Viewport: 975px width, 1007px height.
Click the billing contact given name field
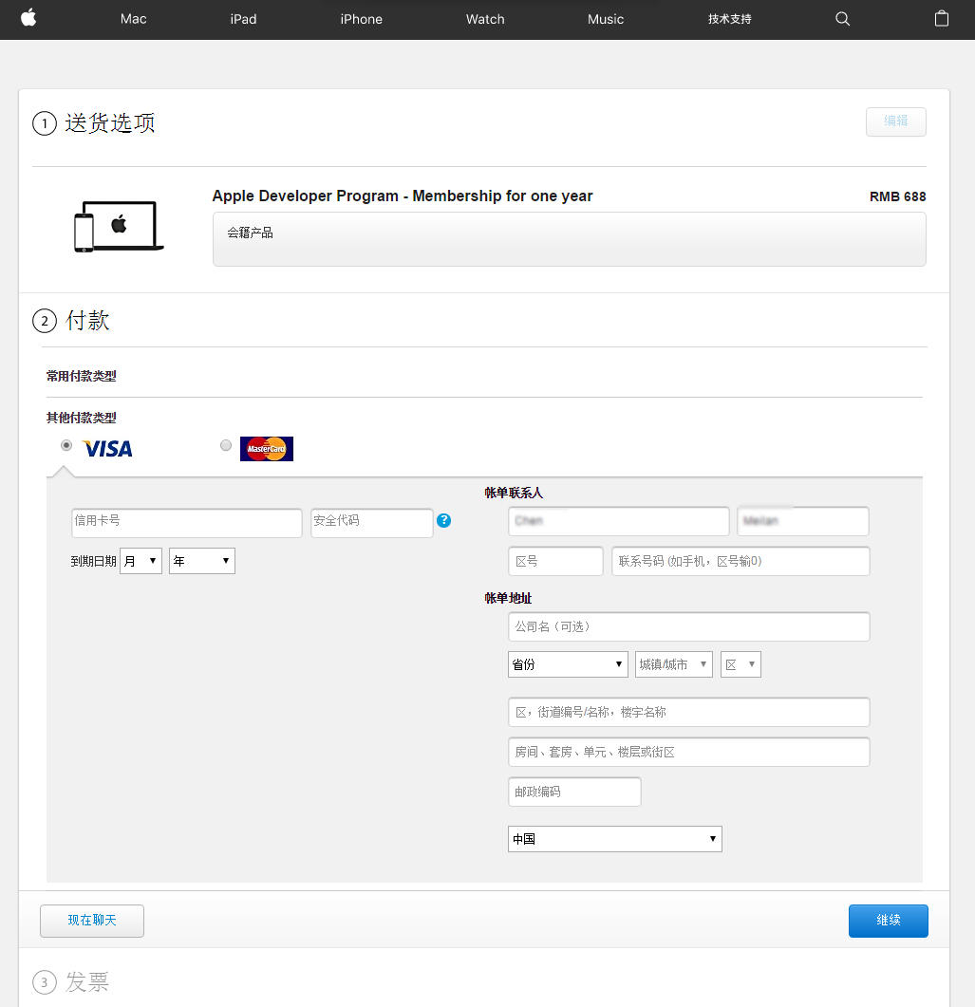click(803, 521)
